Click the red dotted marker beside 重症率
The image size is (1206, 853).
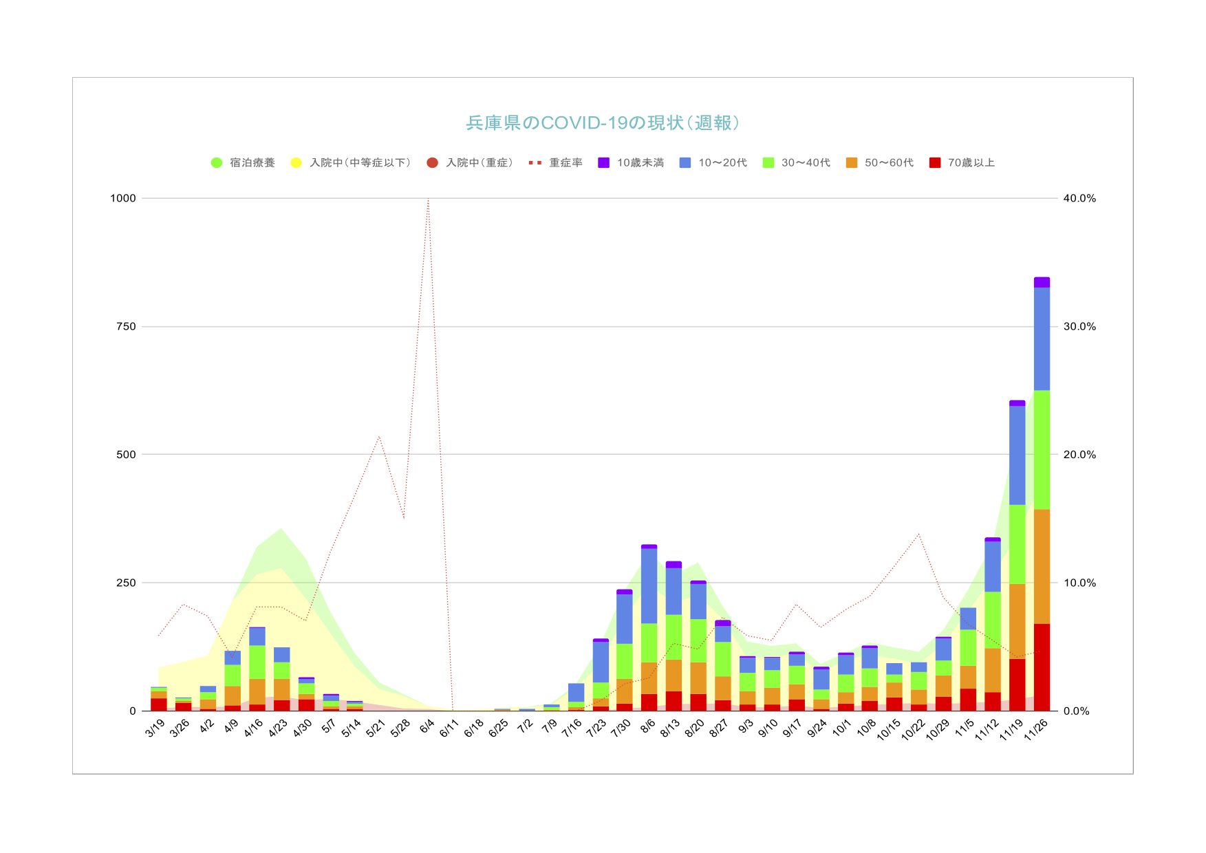pyautogui.click(x=535, y=163)
